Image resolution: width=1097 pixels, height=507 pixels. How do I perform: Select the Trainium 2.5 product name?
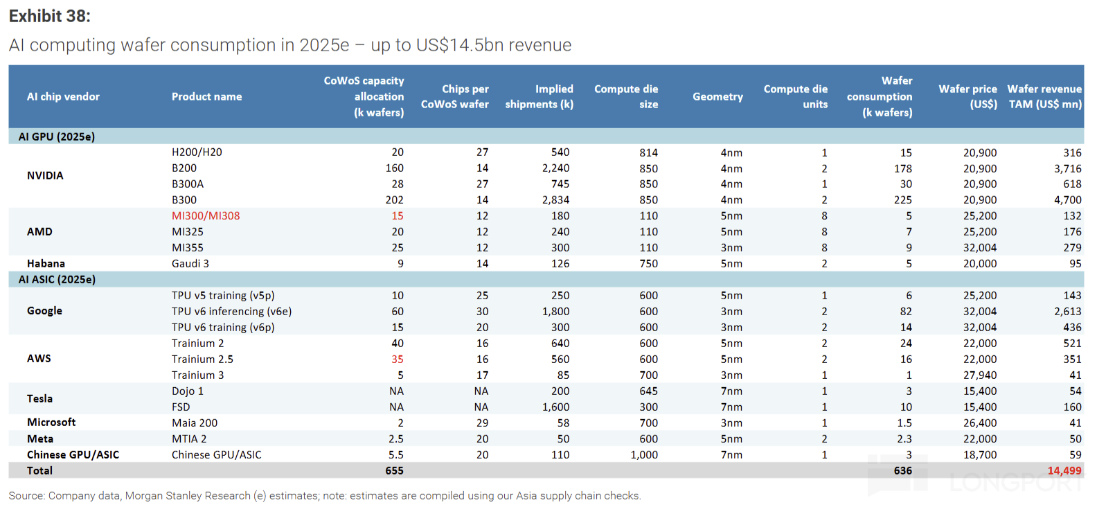click(202, 359)
